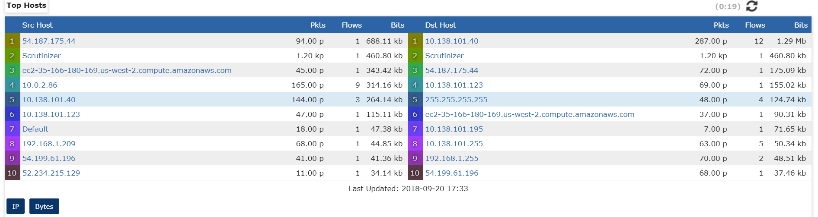Screen dimensions: 818x217
Task: Sort by the Dst Host column header
Action: 440,25
